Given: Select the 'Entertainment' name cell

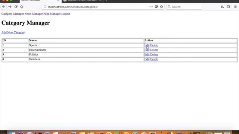Looking at the screenshot, I should coord(86,50).
